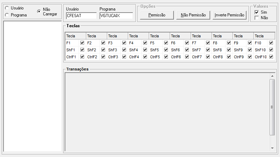280x157 pixels.
Task: Click the Transações vertical scrollbar thumb
Action: click(x=272, y=107)
